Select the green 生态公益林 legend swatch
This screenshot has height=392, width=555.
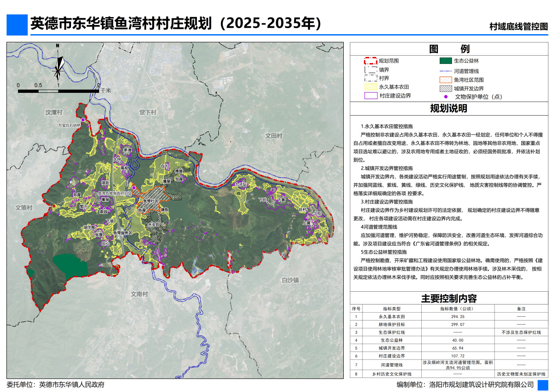(445, 61)
